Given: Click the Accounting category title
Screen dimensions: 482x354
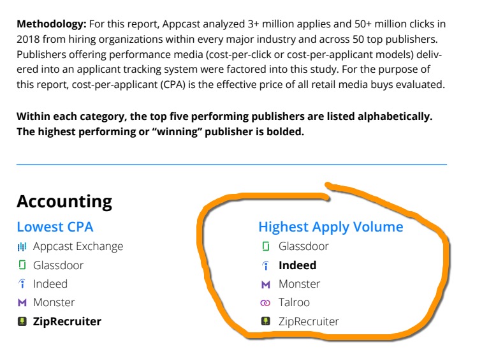Looking at the screenshot, I should 64,202.
